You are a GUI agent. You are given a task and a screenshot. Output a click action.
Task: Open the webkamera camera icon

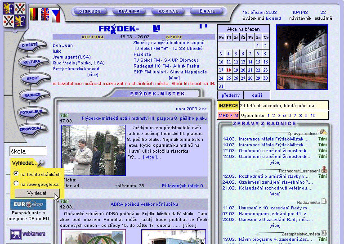click(x=16, y=234)
